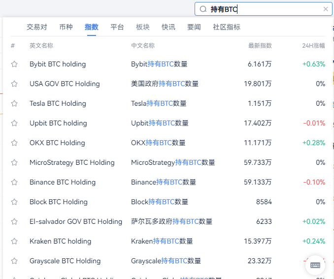Click the search magnifier icon
The width and height of the screenshot is (334, 279).
pyautogui.click(x=203, y=9)
